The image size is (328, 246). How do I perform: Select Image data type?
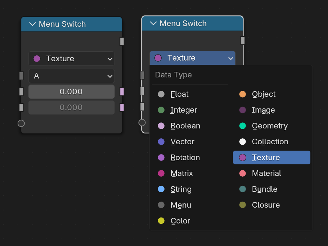pyautogui.click(x=272, y=110)
